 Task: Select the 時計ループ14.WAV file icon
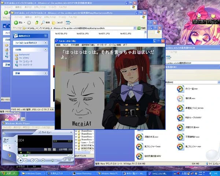tap(180, 118)
